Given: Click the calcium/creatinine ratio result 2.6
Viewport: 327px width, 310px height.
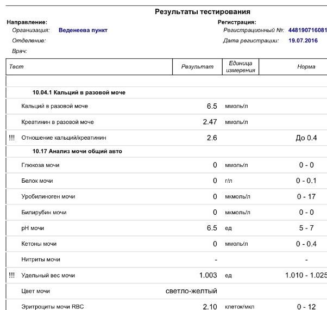Looking at the screenshot, I should click(x=212, y=138).
